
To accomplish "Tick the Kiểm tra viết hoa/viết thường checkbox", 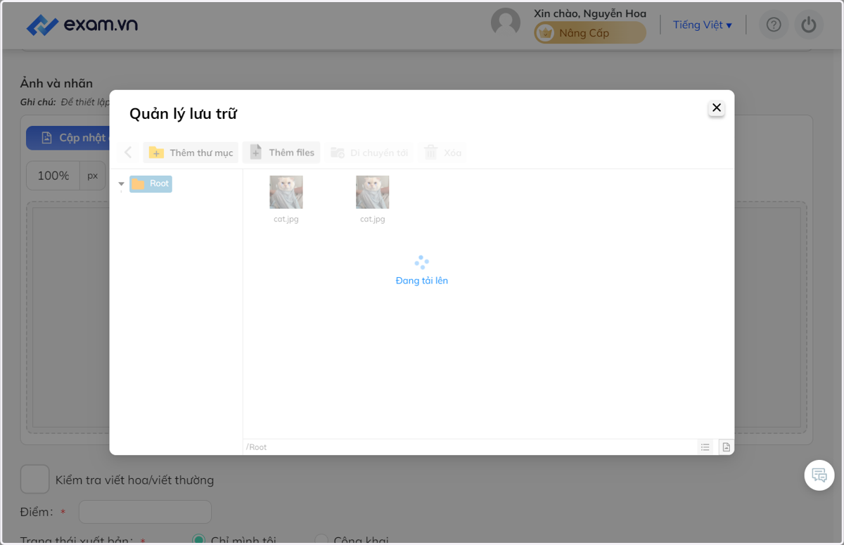I will 34,480.
